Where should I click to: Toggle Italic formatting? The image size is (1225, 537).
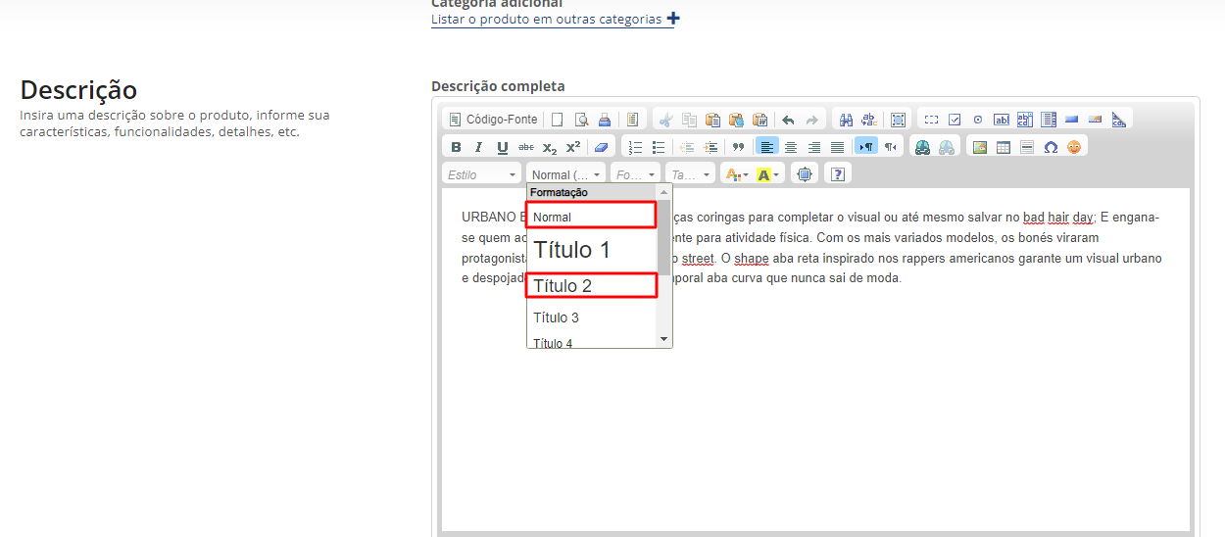pyautogui.click(x=479, y=147)
